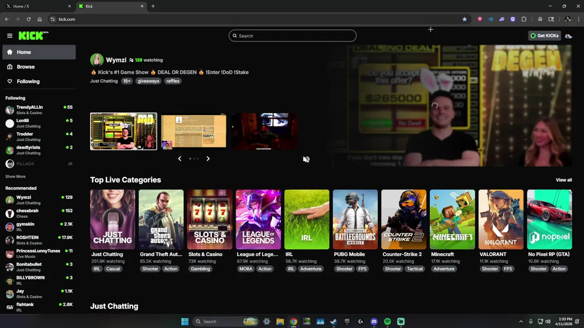Click the MOBA tag under League of Legends
The height and width of the screenshot is (328, 584).
[x=245, y=269]
